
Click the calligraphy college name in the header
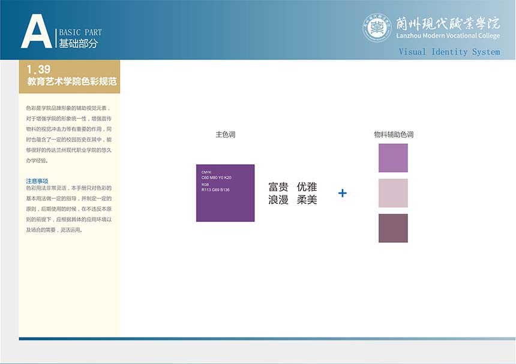point(448,23)
